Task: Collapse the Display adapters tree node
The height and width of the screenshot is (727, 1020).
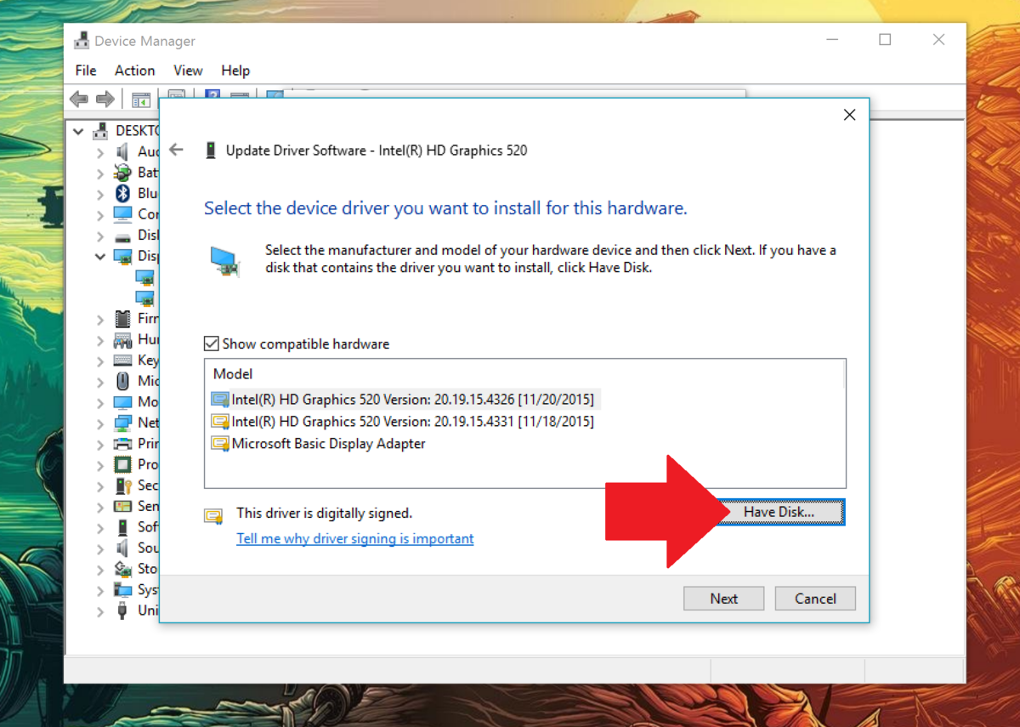Action: click(x=100, y=256)
